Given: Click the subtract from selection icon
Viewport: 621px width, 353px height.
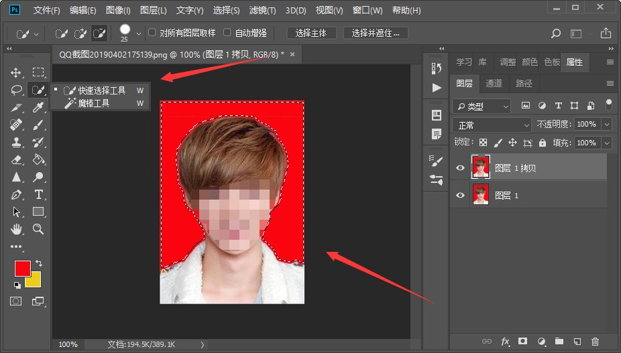Looking at the screenshot, I should [x=99, y=33].
